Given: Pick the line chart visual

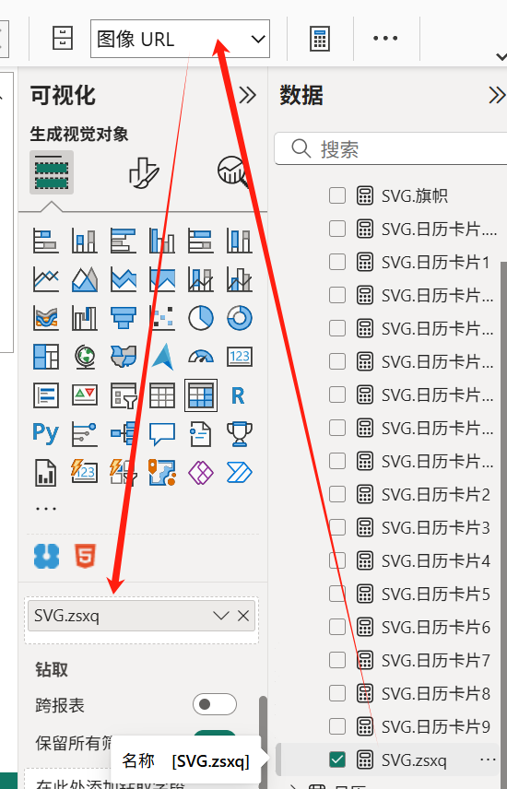Looking at the screenshot, I should (46, 278).
